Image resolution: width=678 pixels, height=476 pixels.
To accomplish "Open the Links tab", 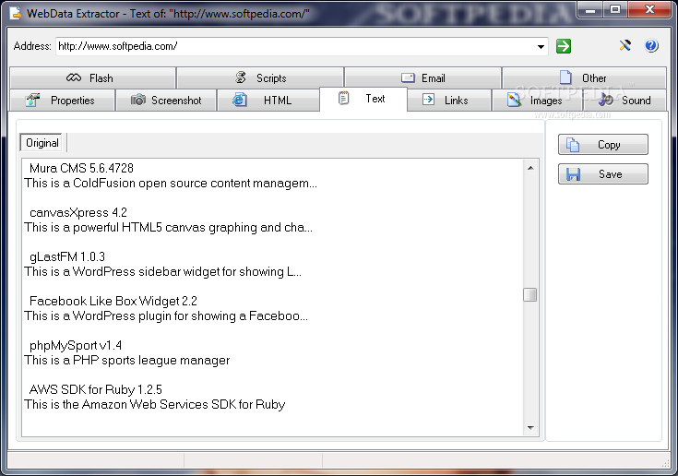I will tap(449, 101).
